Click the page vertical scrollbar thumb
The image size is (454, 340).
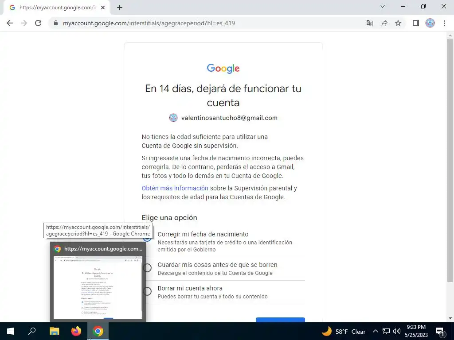pos(450,160)
